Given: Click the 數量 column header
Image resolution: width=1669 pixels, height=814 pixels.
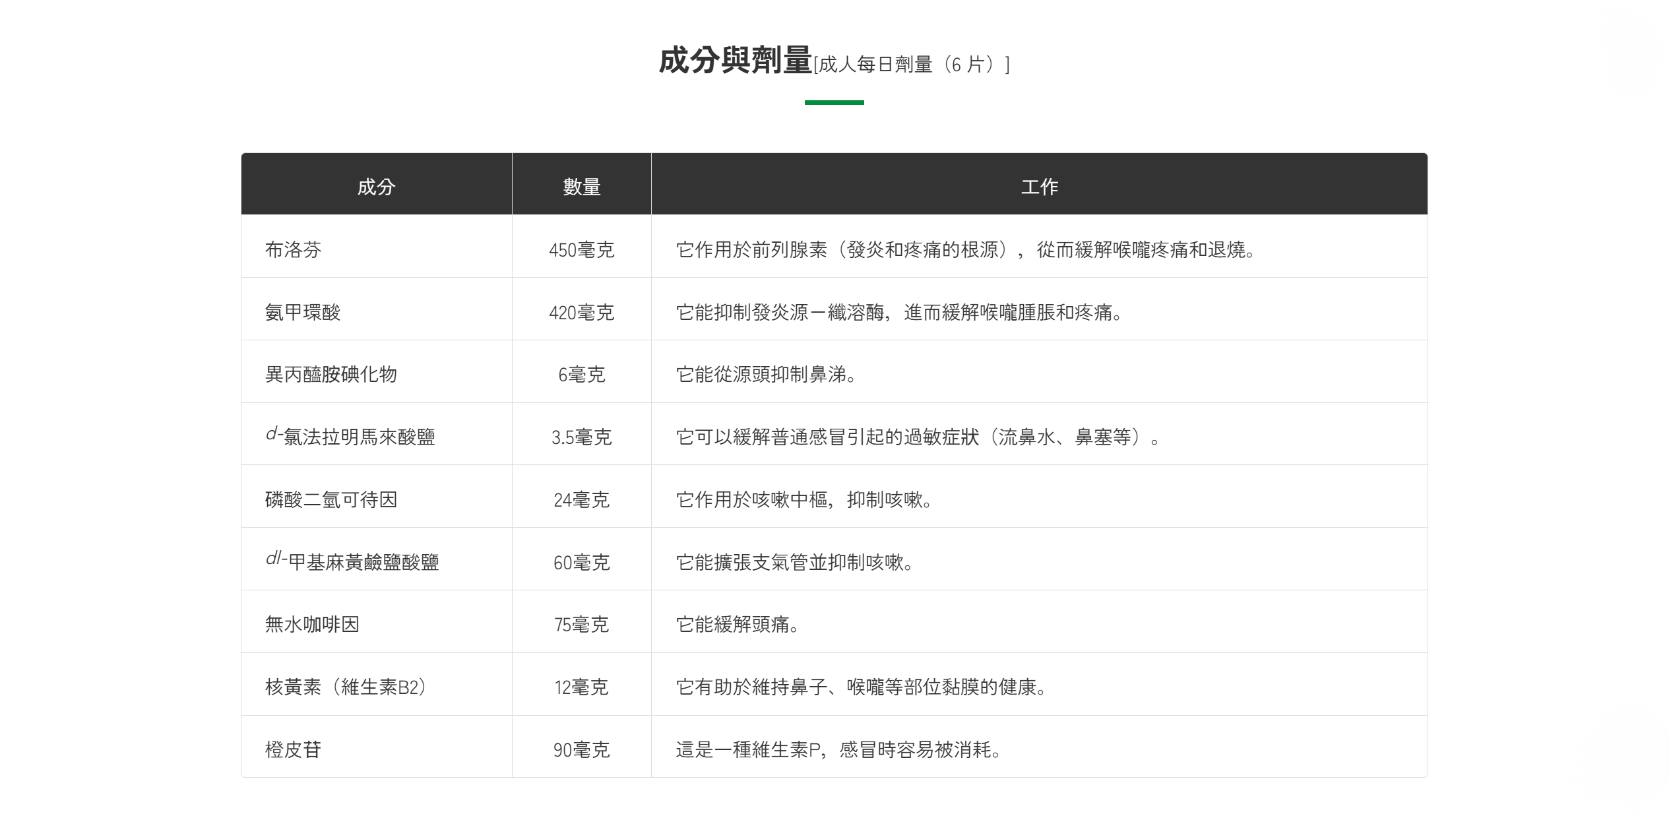Looking at the screenshot, I should pyautogui.click(x=581, y=187).
